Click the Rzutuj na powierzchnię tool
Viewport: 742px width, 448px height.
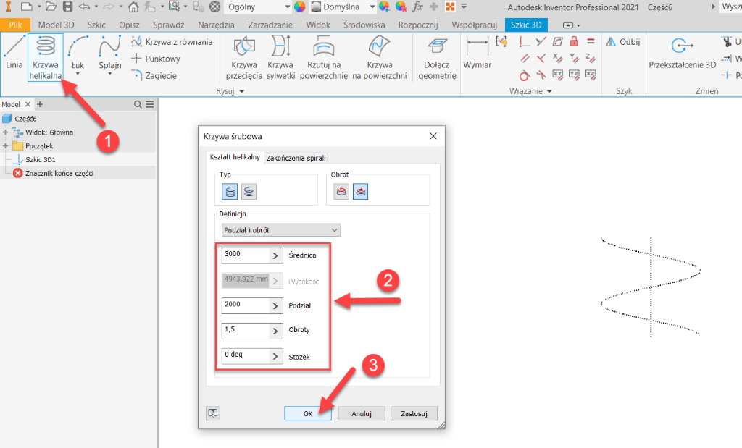323,58
